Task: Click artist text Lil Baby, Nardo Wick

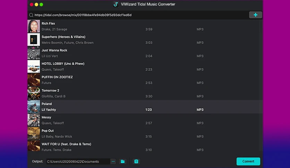Action: point(57,136)
